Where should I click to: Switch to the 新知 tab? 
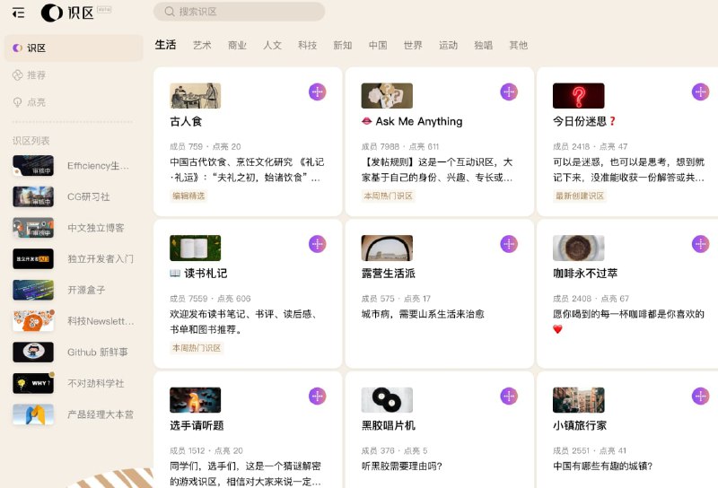coord(343,46)
